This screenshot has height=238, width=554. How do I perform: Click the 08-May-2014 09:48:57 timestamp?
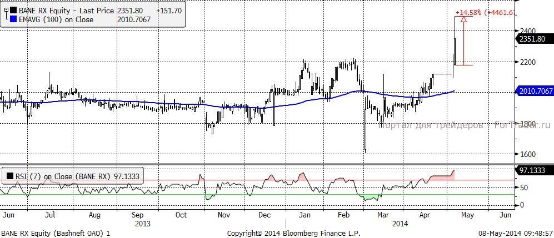(x=516, y=234)
